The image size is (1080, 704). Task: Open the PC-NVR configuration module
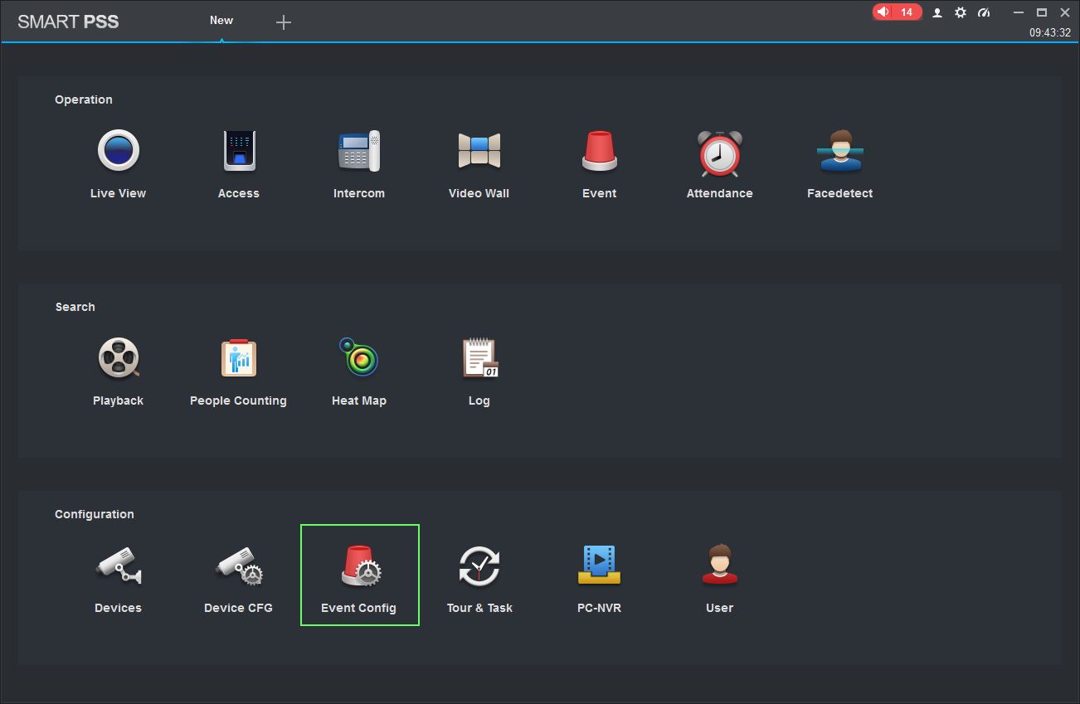[599, 579]
